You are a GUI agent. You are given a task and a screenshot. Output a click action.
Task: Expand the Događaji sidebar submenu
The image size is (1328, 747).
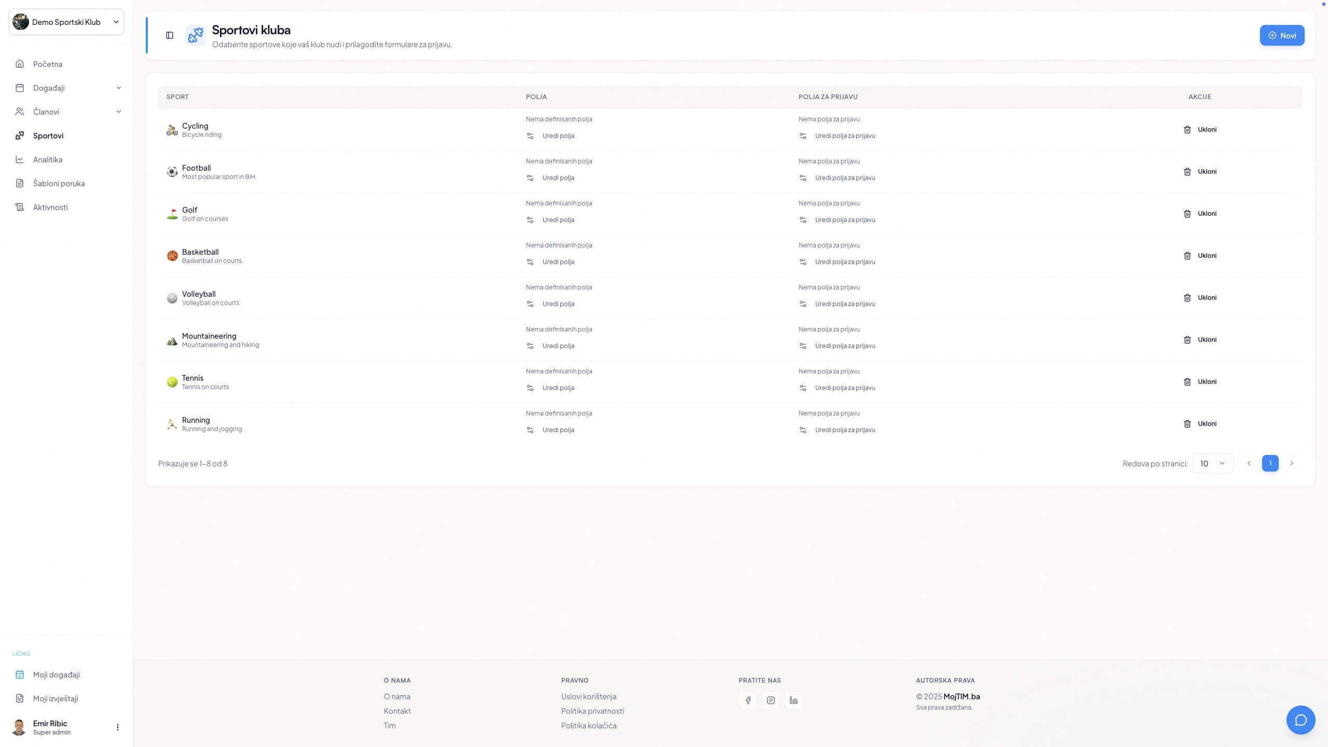coord(118,88)
